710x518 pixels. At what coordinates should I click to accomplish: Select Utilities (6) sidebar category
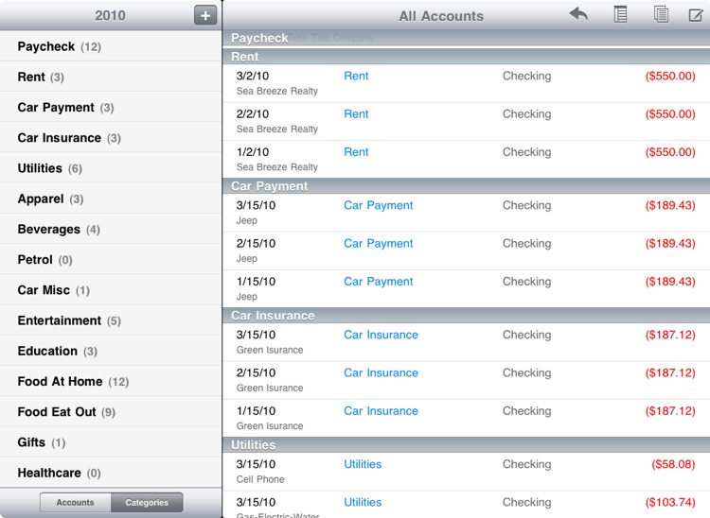tap(111, 168)
